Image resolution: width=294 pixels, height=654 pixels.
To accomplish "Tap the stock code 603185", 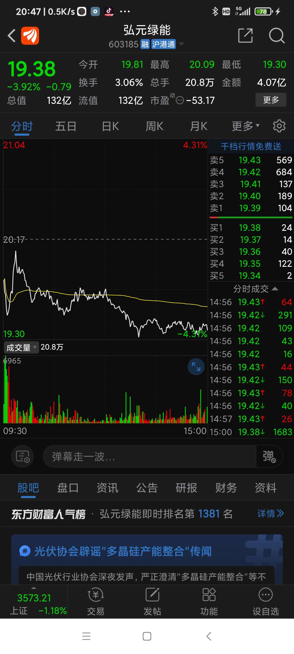I will pyautogui.click(x=124, y=44).
